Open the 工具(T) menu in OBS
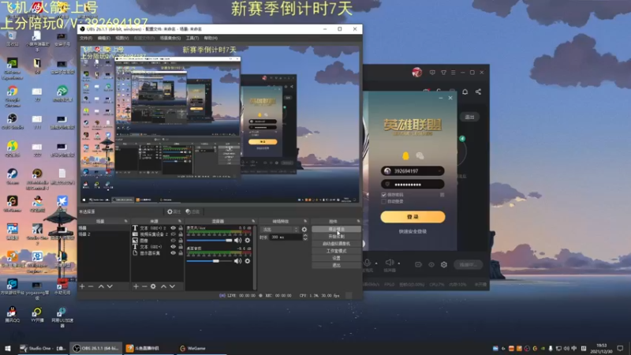 (x=192, y=38)
